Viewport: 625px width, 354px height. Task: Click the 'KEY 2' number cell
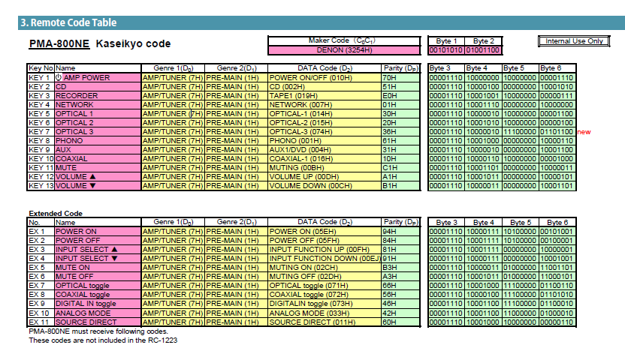[41, 87]
